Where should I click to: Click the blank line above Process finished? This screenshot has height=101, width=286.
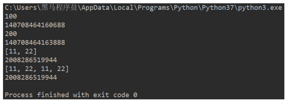click(143, 86)
